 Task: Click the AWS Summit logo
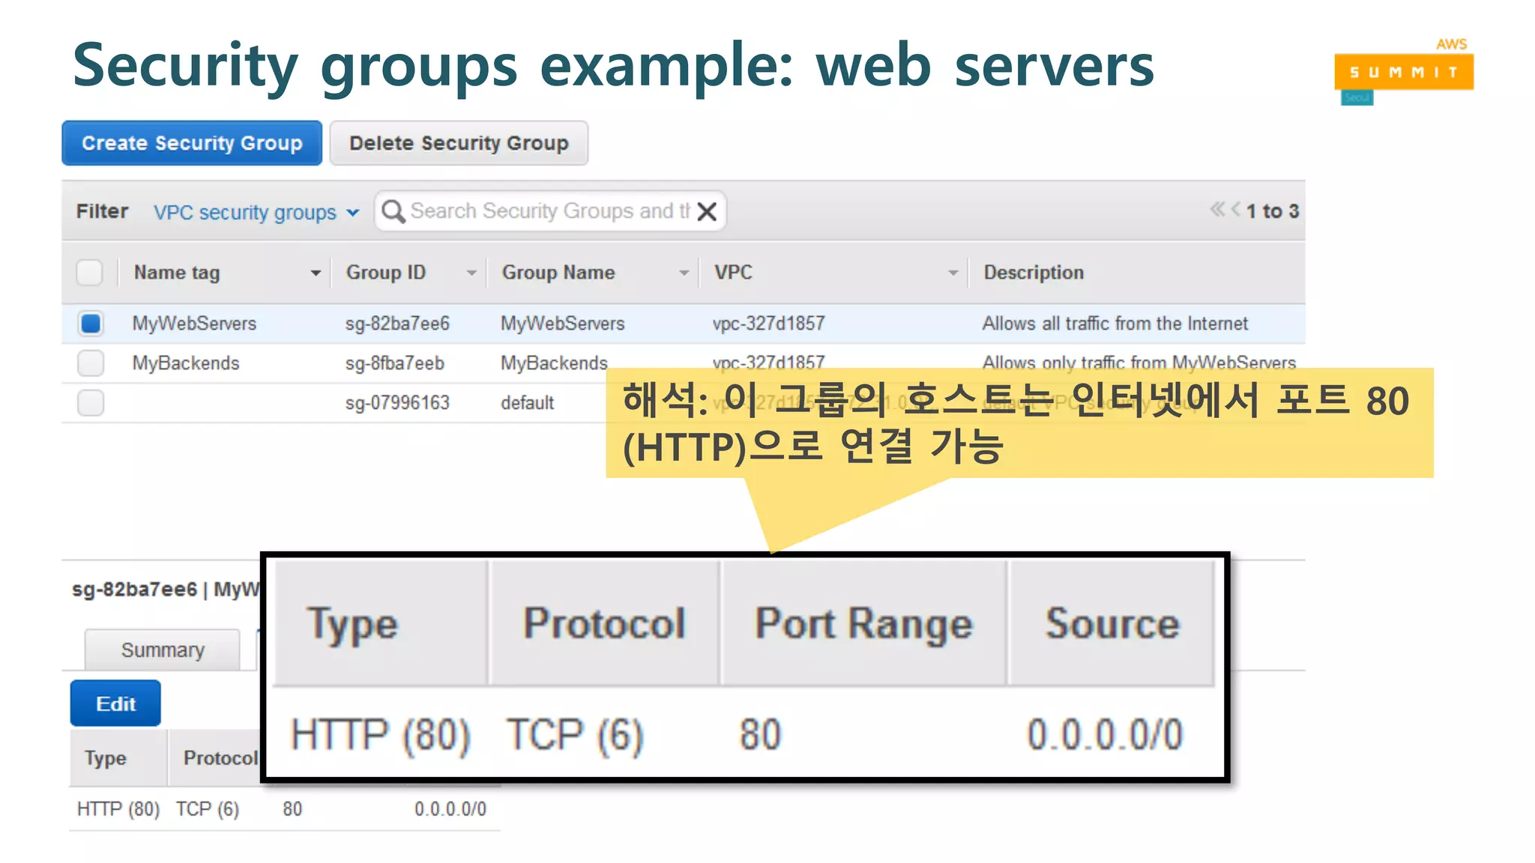1404,70
